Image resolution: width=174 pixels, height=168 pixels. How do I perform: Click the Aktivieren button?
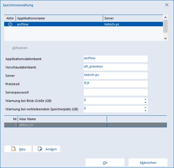point(20,48)
